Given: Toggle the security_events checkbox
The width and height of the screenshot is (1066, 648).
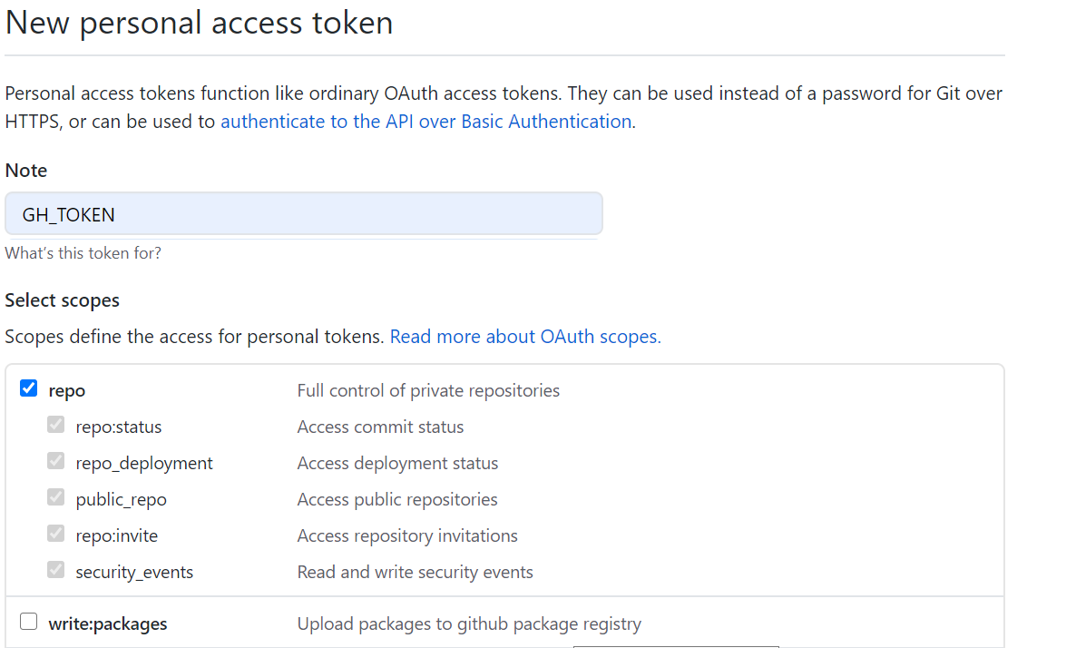Looking at the screenshot, I should (x=56, y=570).
